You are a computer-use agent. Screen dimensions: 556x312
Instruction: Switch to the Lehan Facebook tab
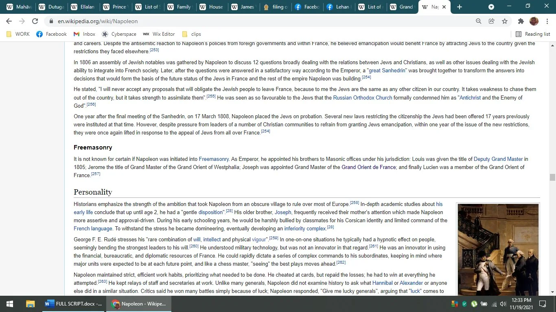tap(339, 7)
